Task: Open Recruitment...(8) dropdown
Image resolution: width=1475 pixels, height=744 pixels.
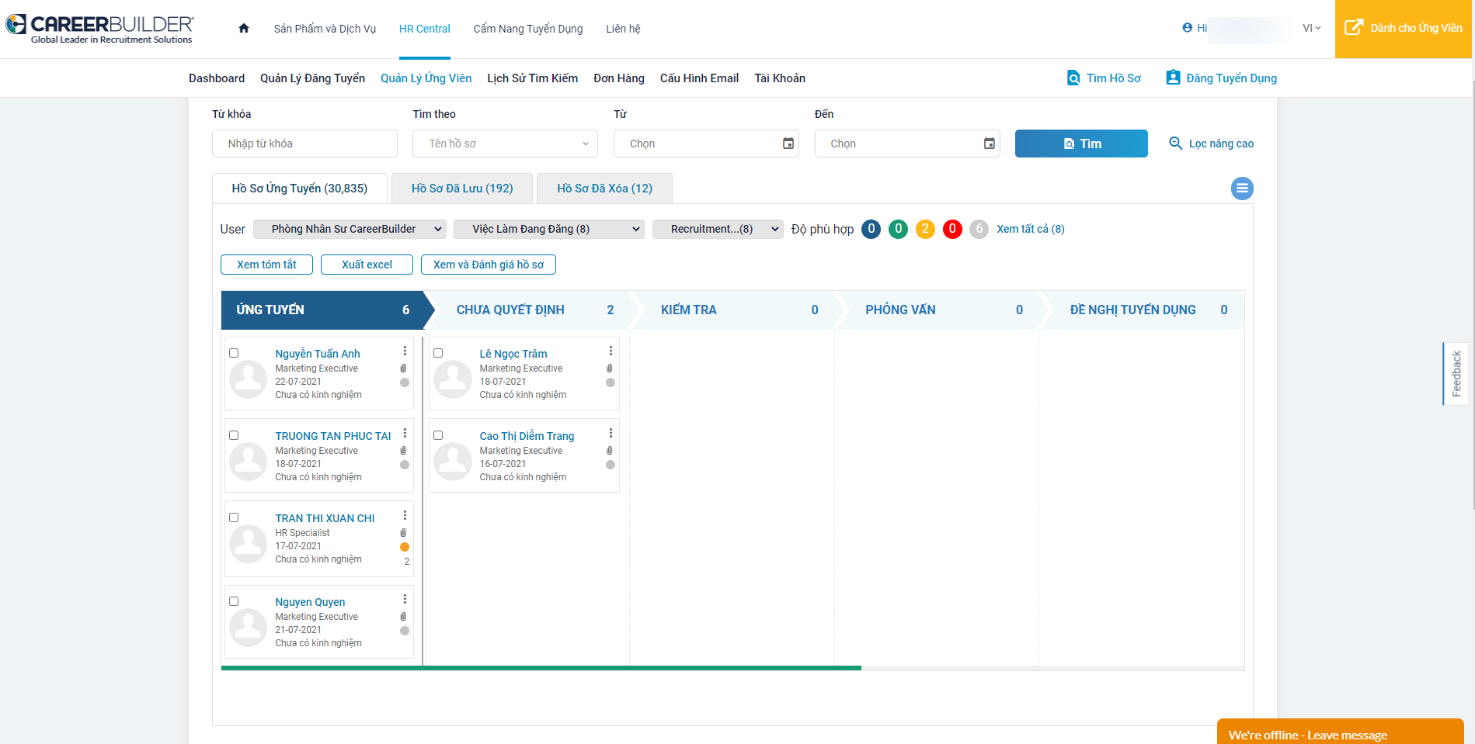Action: 718,229
